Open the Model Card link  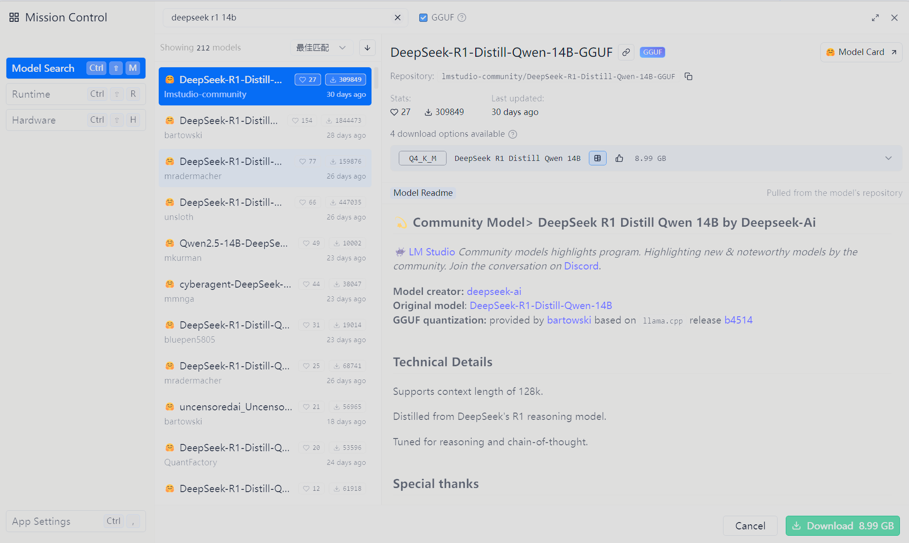[861, 52]
